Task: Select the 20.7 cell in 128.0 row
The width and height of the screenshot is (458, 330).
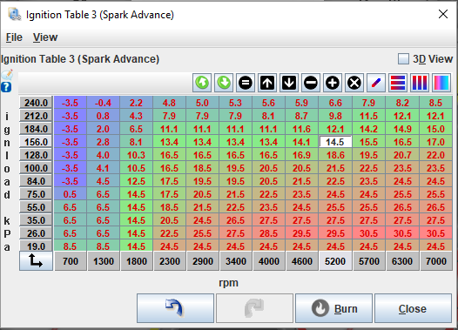Action: (402, 155)
